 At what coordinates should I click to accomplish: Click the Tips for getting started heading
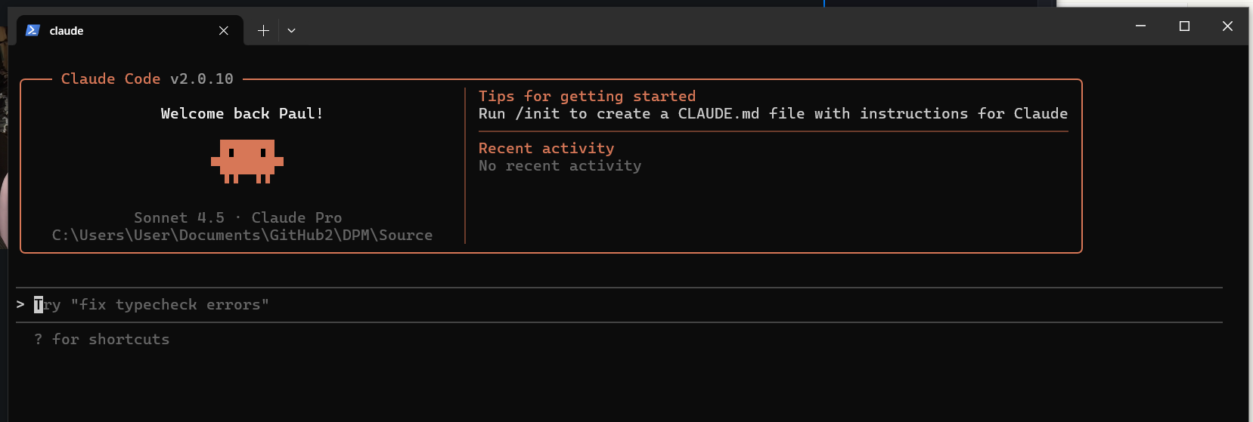click(587, 96)
